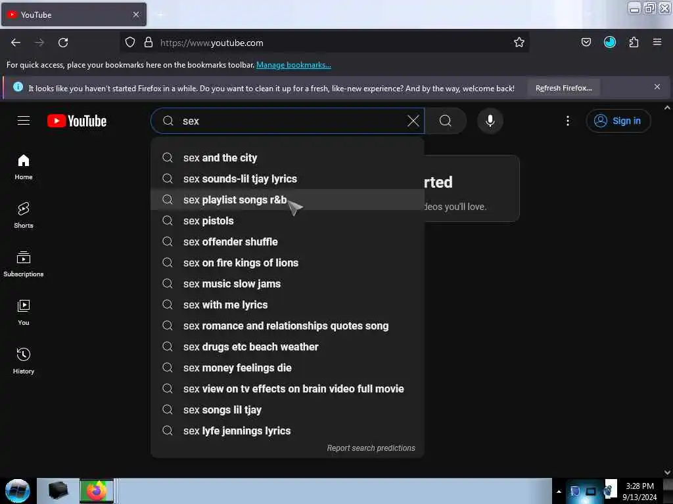Open the tracking protection shield icon
This screenshot has height=504, width=673.
pos(130,43)
